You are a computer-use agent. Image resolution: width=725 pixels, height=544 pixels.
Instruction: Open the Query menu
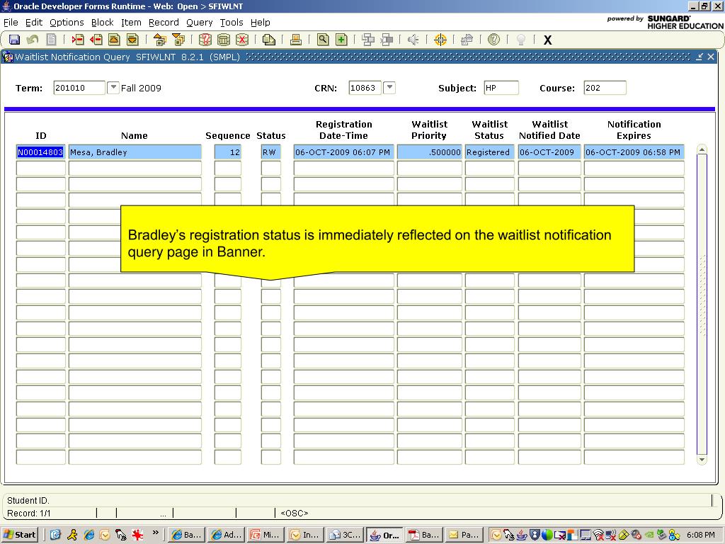[x=199, y=22]
